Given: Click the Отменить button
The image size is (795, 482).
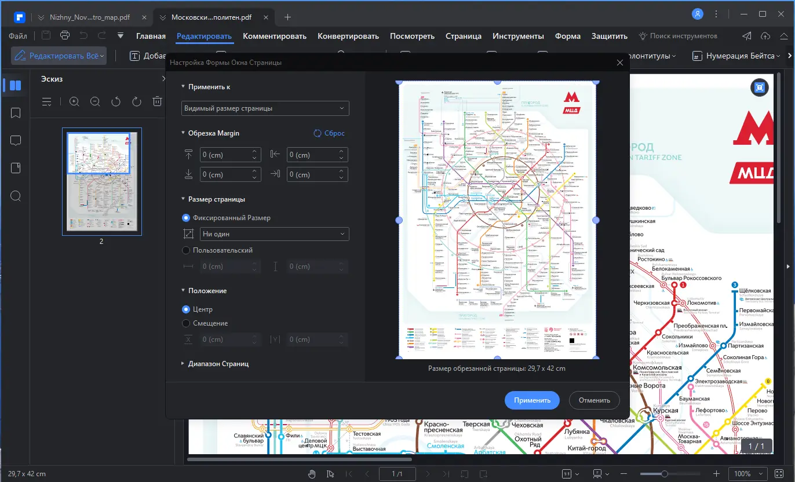Looking at the screenshot, I should tap(595, 400).
